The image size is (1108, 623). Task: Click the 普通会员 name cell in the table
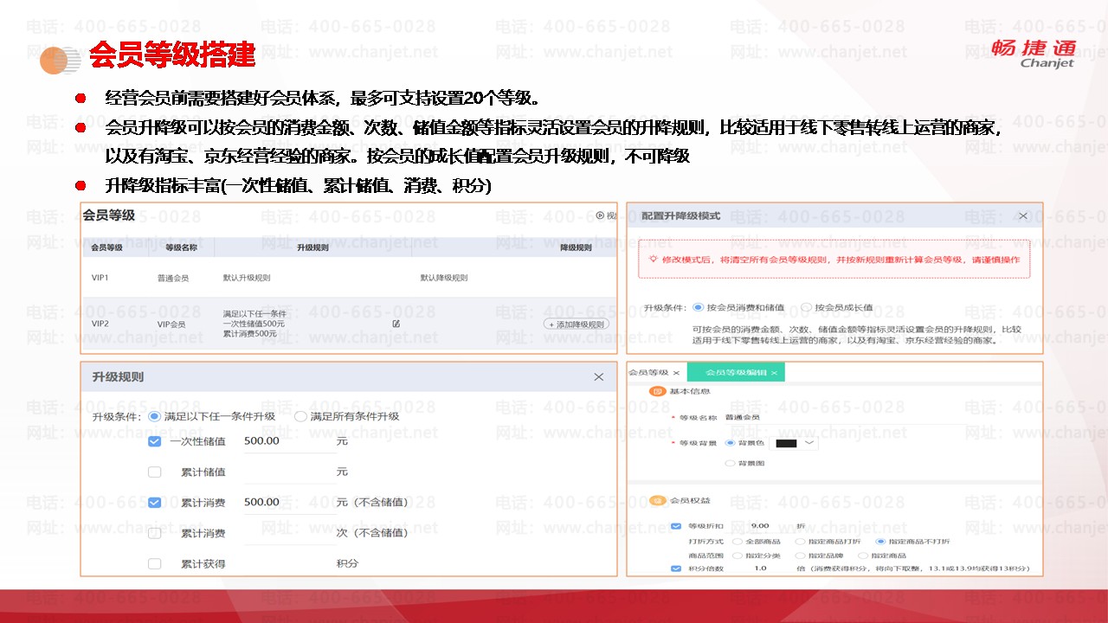[x=173, y=279]
